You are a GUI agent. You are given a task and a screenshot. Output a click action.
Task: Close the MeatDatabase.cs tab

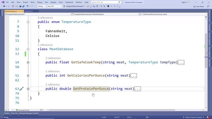(22, 11)
